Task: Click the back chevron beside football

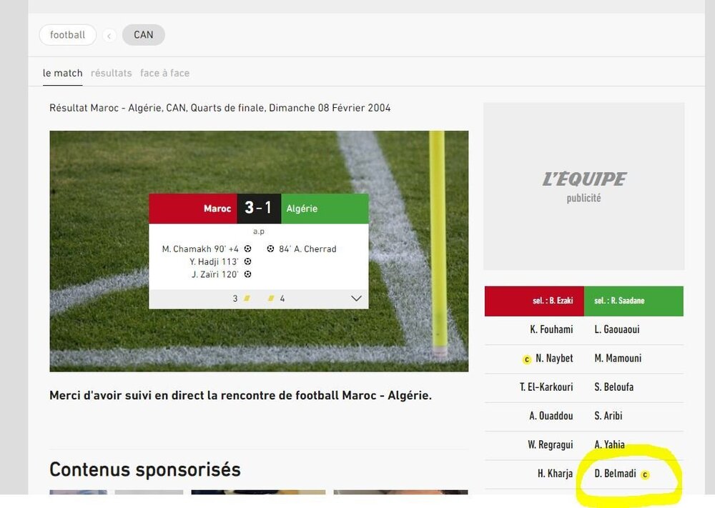Action: (109, 36)
